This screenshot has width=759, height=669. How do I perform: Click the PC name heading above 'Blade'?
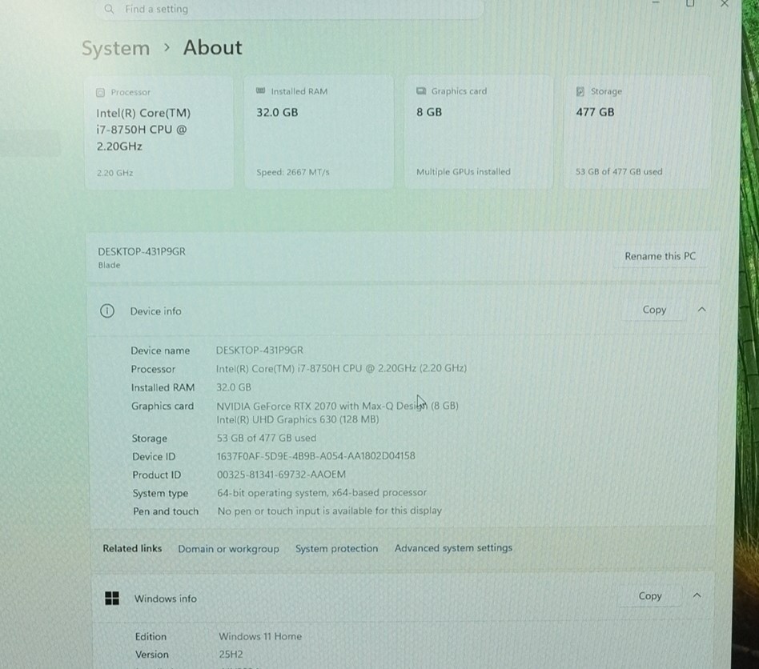tap(142, 251)
